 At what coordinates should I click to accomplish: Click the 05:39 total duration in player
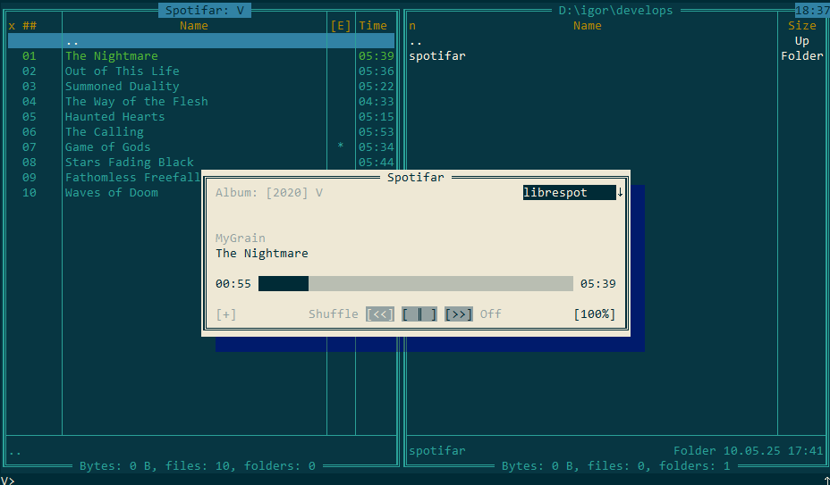598,284
